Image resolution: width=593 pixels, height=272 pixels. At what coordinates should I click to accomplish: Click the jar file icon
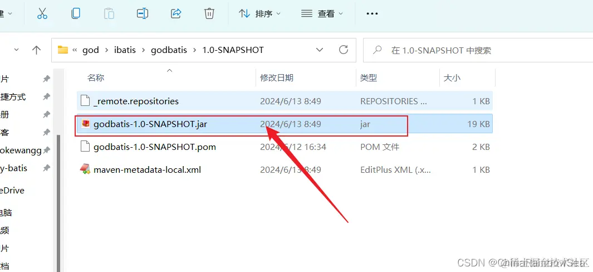(86, 124)
